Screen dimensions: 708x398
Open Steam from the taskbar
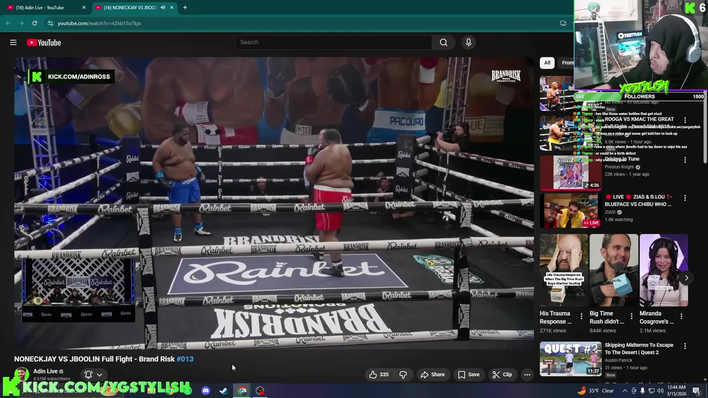coord(223,391)
